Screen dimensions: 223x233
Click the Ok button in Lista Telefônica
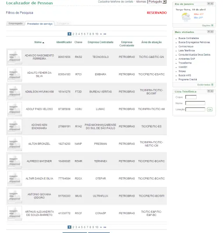[x=210, y=110]
